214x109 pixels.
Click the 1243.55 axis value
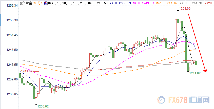coord(12,65)
